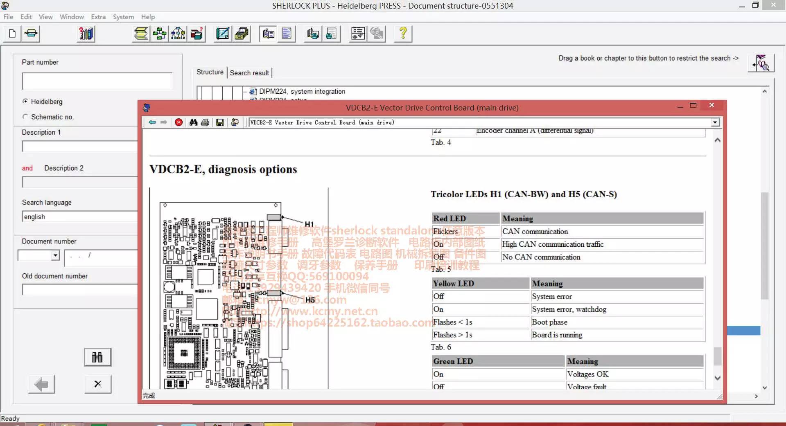Click the print icon in document viewer
Image resolution: width=786 pixels, height=426 pixels.
(x=205, y=122)
